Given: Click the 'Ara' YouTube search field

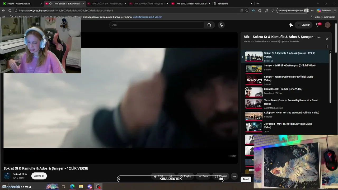Looking at the screenshot, I should (x=157, y=25).
